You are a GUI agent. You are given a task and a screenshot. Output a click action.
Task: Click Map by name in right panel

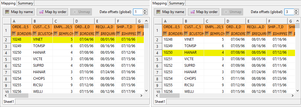click(170, 12)
